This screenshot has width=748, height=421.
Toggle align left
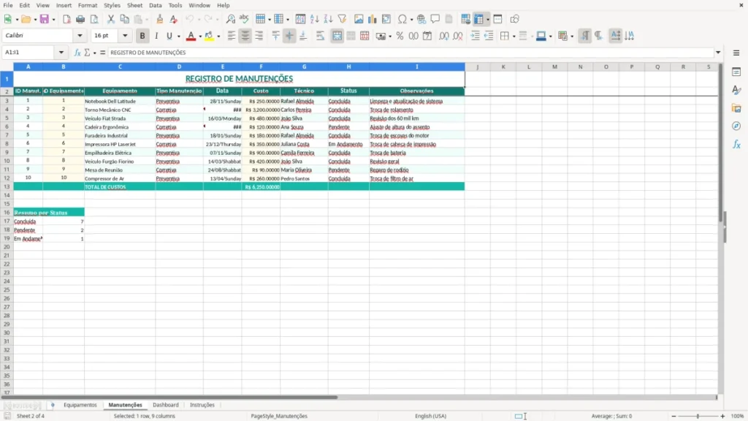232,36
